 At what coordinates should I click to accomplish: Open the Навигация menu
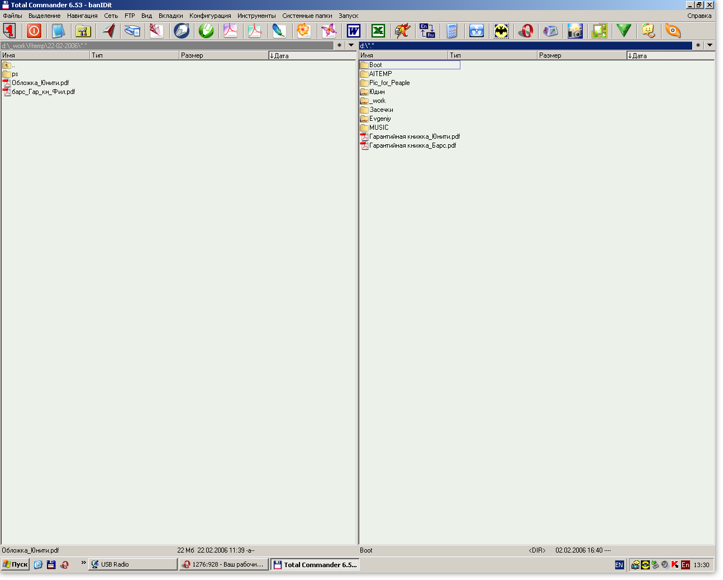(x=82, y=16)
